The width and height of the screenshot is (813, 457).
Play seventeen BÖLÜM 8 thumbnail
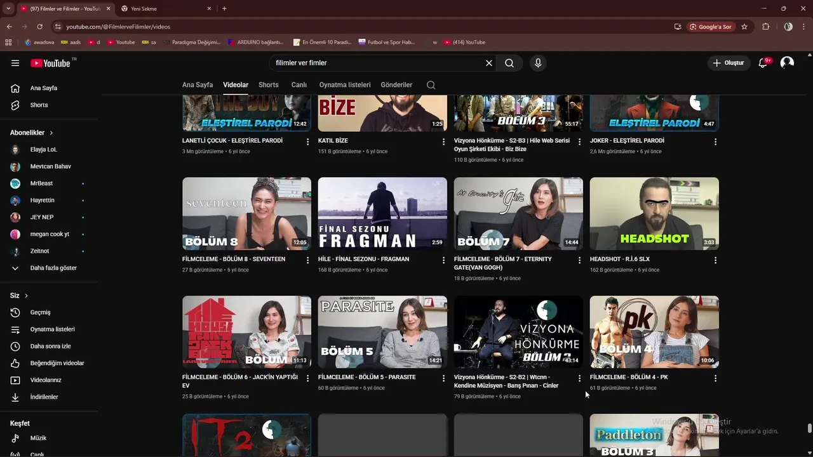246,213
